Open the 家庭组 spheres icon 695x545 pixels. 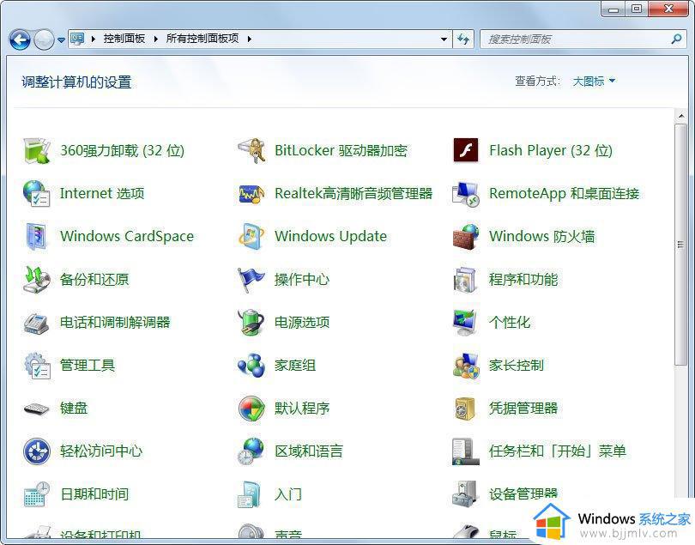click(251, 366)
